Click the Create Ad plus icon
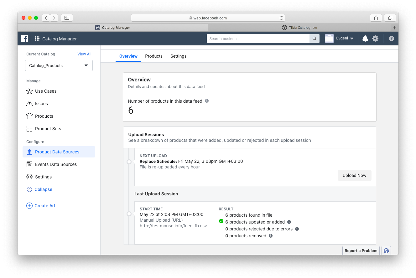Screen dimensions: 416x278 coord(29,206)
